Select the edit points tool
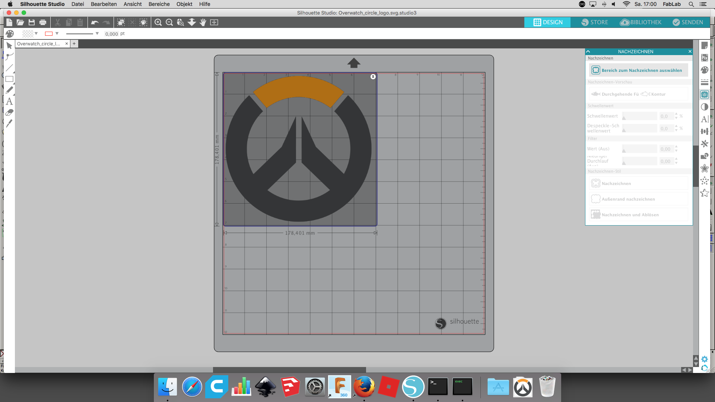Viewport: 715px width, 402px height. click(x=9, y=57)
